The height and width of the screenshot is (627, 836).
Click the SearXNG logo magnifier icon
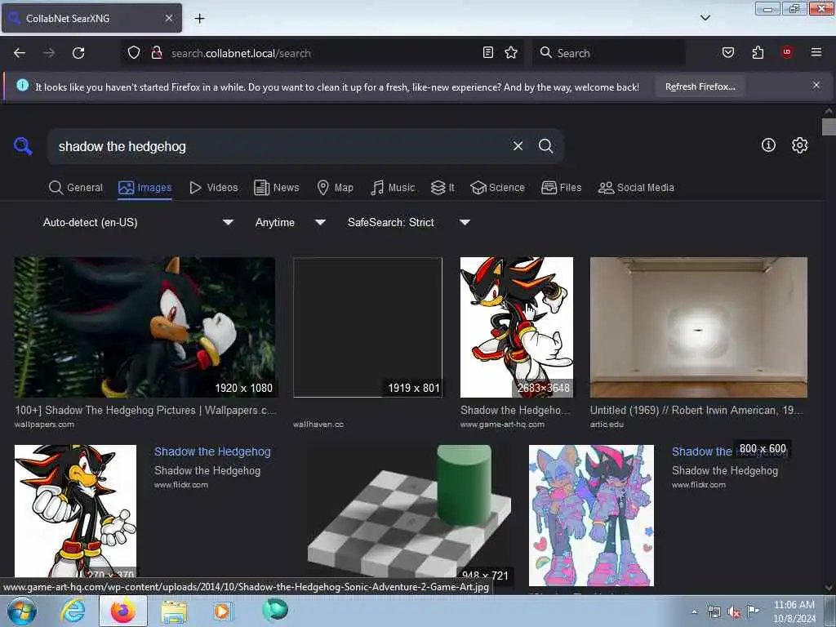[23, 145]
